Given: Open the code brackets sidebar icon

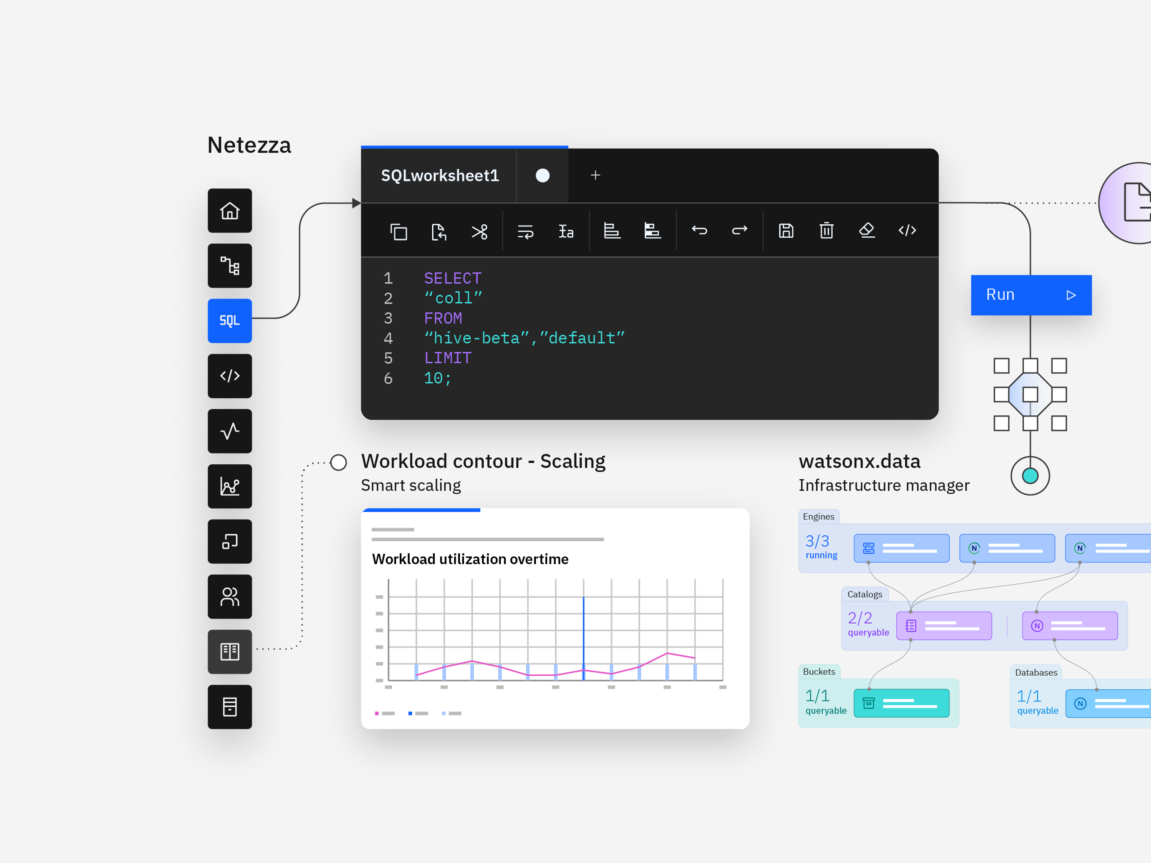Looking at the screenshot, I should (x=229, y=376).
